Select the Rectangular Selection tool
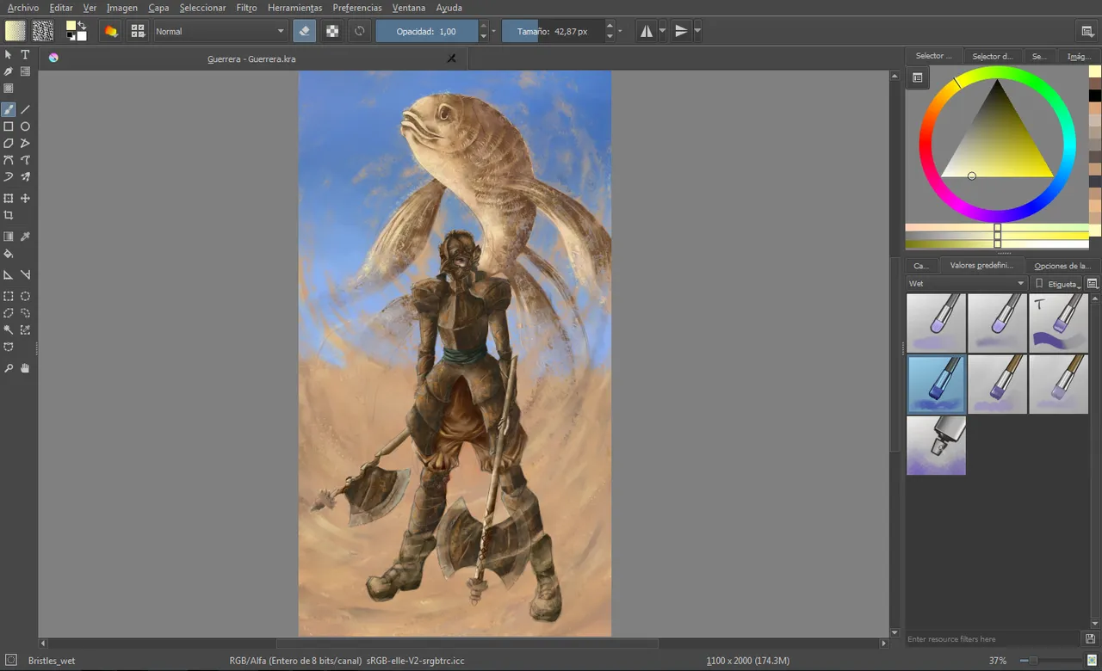This screenshot has height=671, width=1102. [x=9, y=296]
